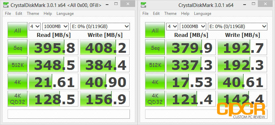The image size is (275, 125).
Task: Open test count dropdown in left window
Action: click(35, 26)
